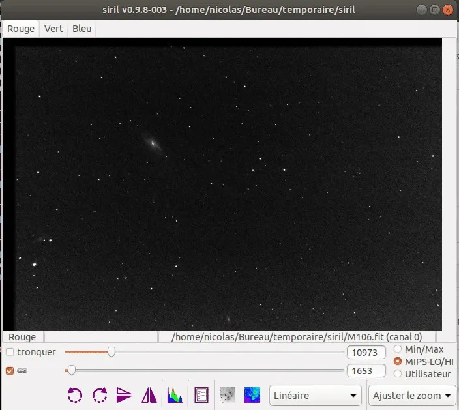This screenshot has height=410, width=459.
Task: Enable the tronquer checkbox
Action: point(10,352)
